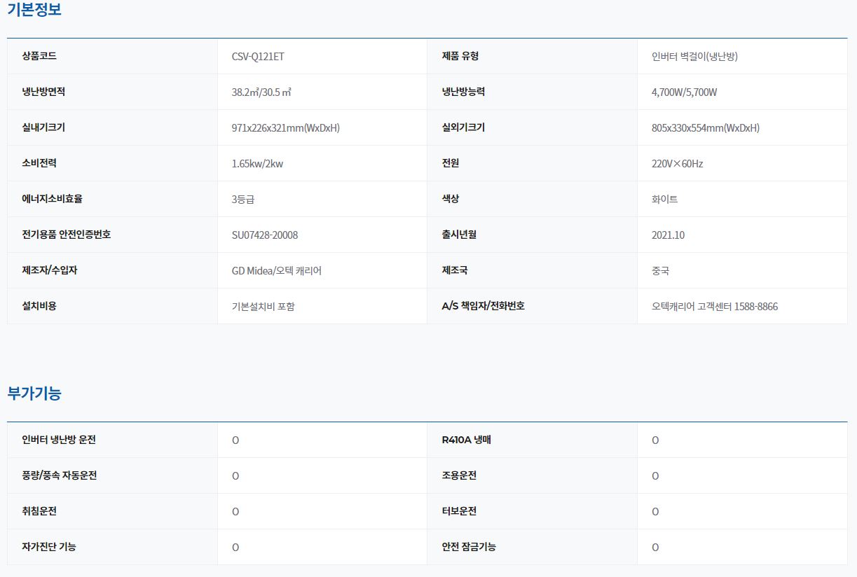Image resolution: width=857 pixels, height=577 pixels.
Task: Click the GD Midea/오텍 캐리어 manufacturer value
Action: pyautogui.click(x=277, y=271)
